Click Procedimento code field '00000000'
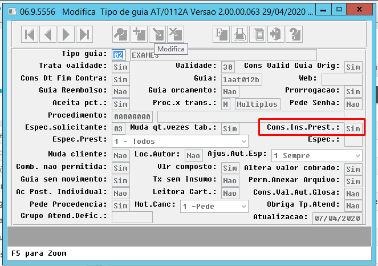Viewport: 378px width, 266px height. pos(132,117)
